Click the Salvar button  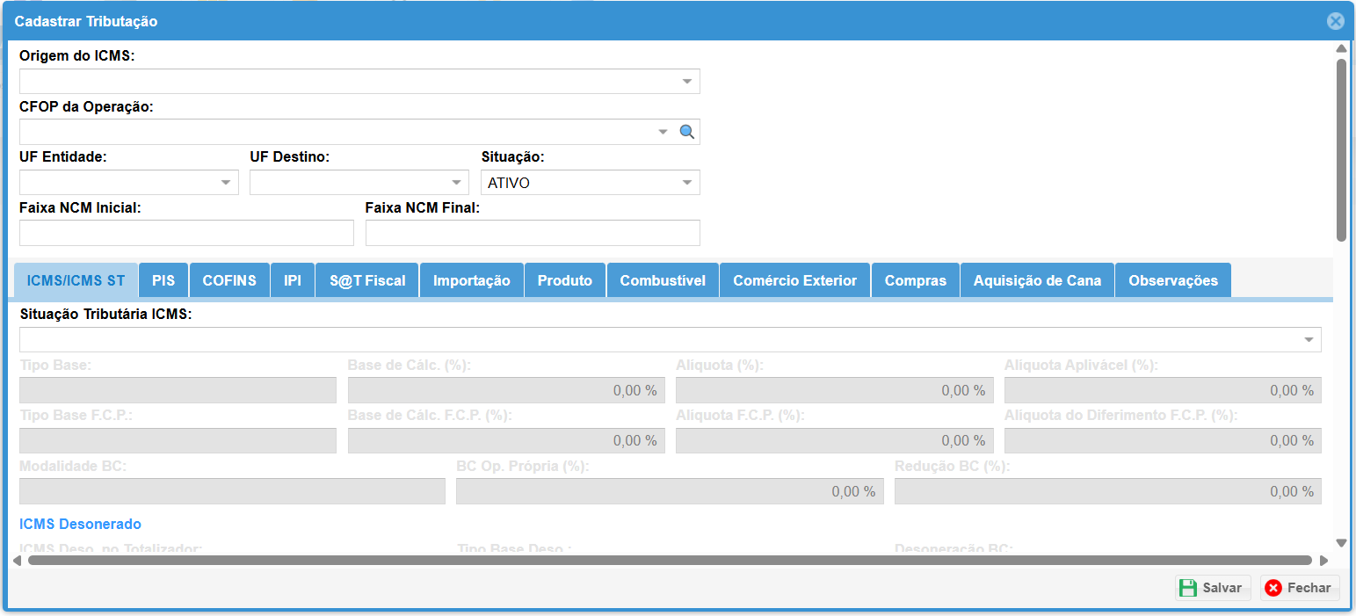pyautogui.click(x=1212, y=588)
